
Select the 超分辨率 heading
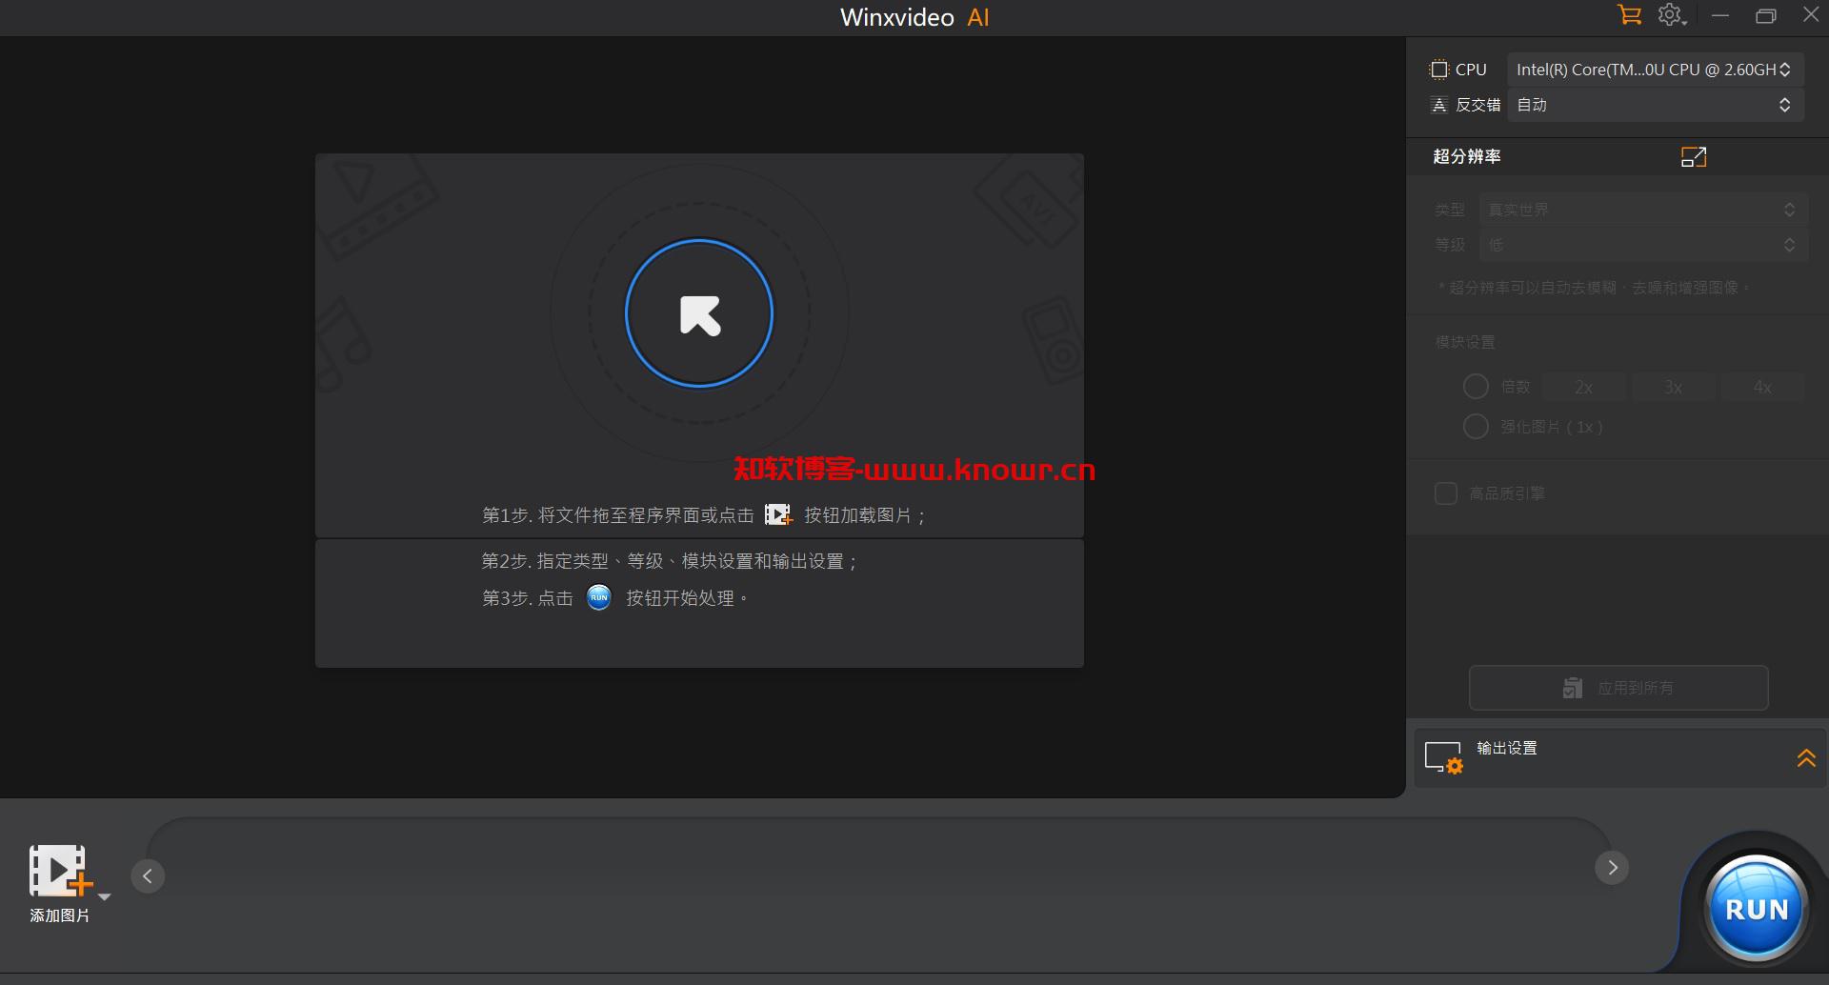[1467, 156]
